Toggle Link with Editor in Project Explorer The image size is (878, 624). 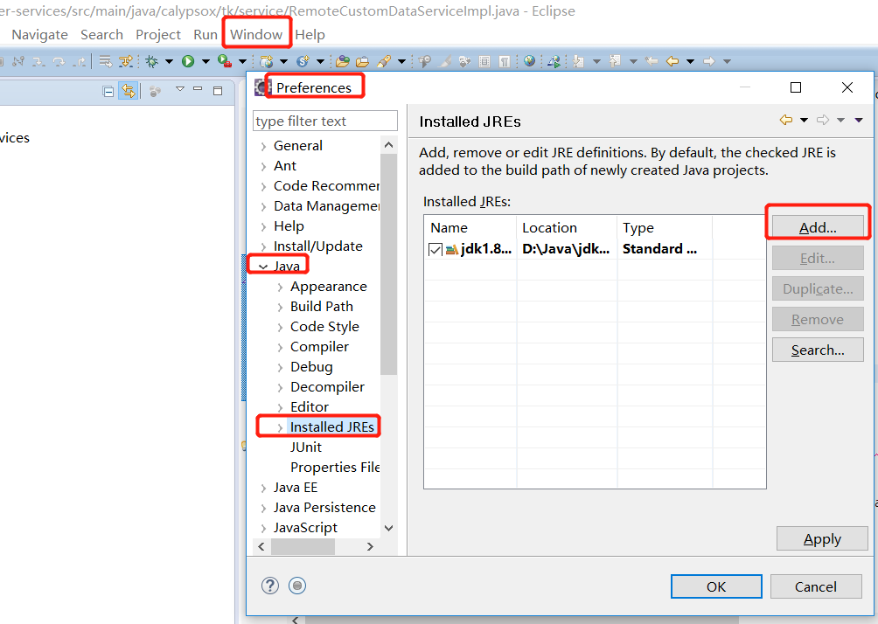pos(129,91)
